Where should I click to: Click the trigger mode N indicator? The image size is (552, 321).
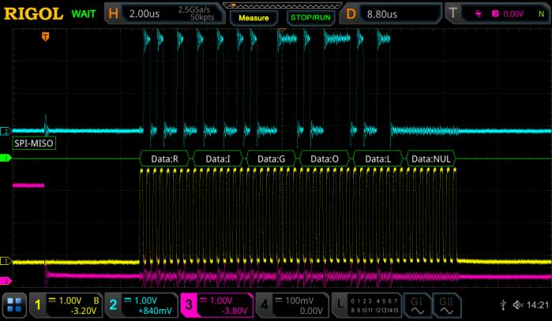[542, 14]
